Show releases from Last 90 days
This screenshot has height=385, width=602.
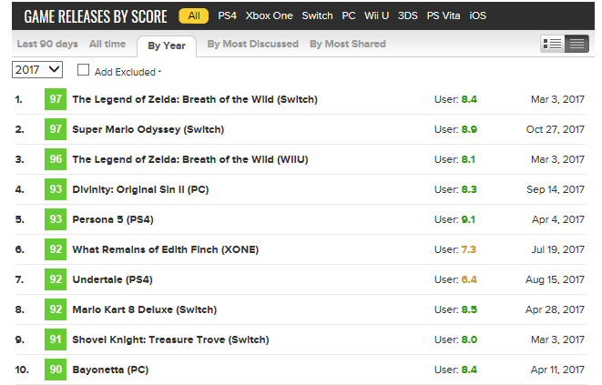(x=47, y=44)
